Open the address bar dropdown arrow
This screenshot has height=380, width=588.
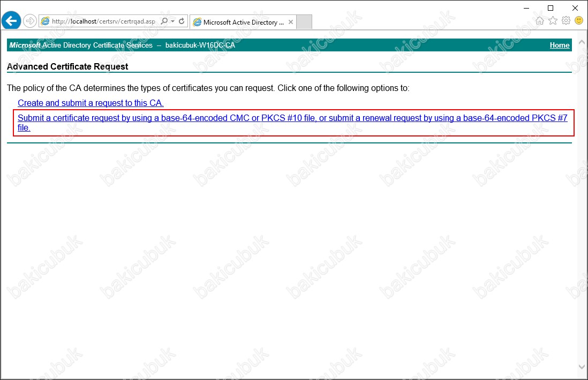[173, 21]
